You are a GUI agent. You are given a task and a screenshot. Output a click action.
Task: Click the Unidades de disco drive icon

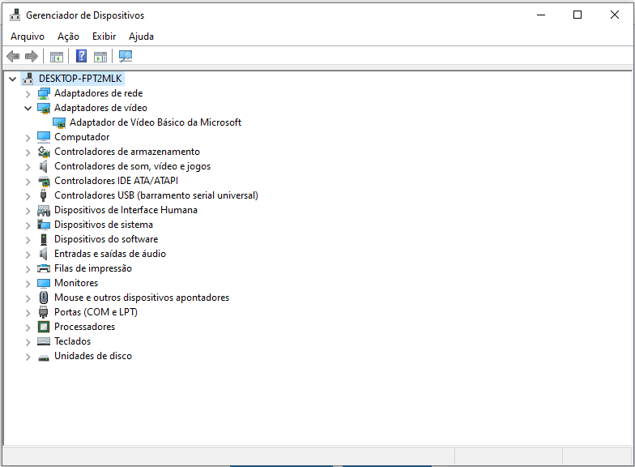coord(44,357)
